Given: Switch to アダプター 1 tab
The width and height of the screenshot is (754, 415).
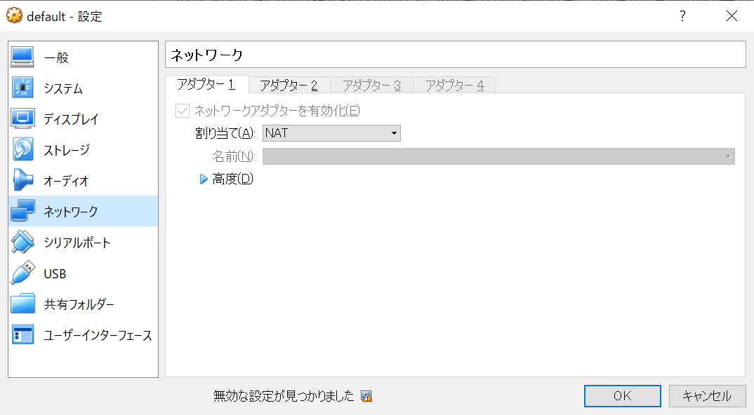Looking at the screenshot, I should pos(206,85).
